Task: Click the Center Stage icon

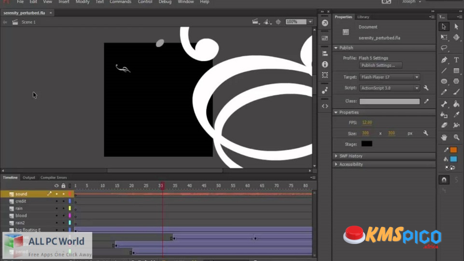Action: point(278,22)
